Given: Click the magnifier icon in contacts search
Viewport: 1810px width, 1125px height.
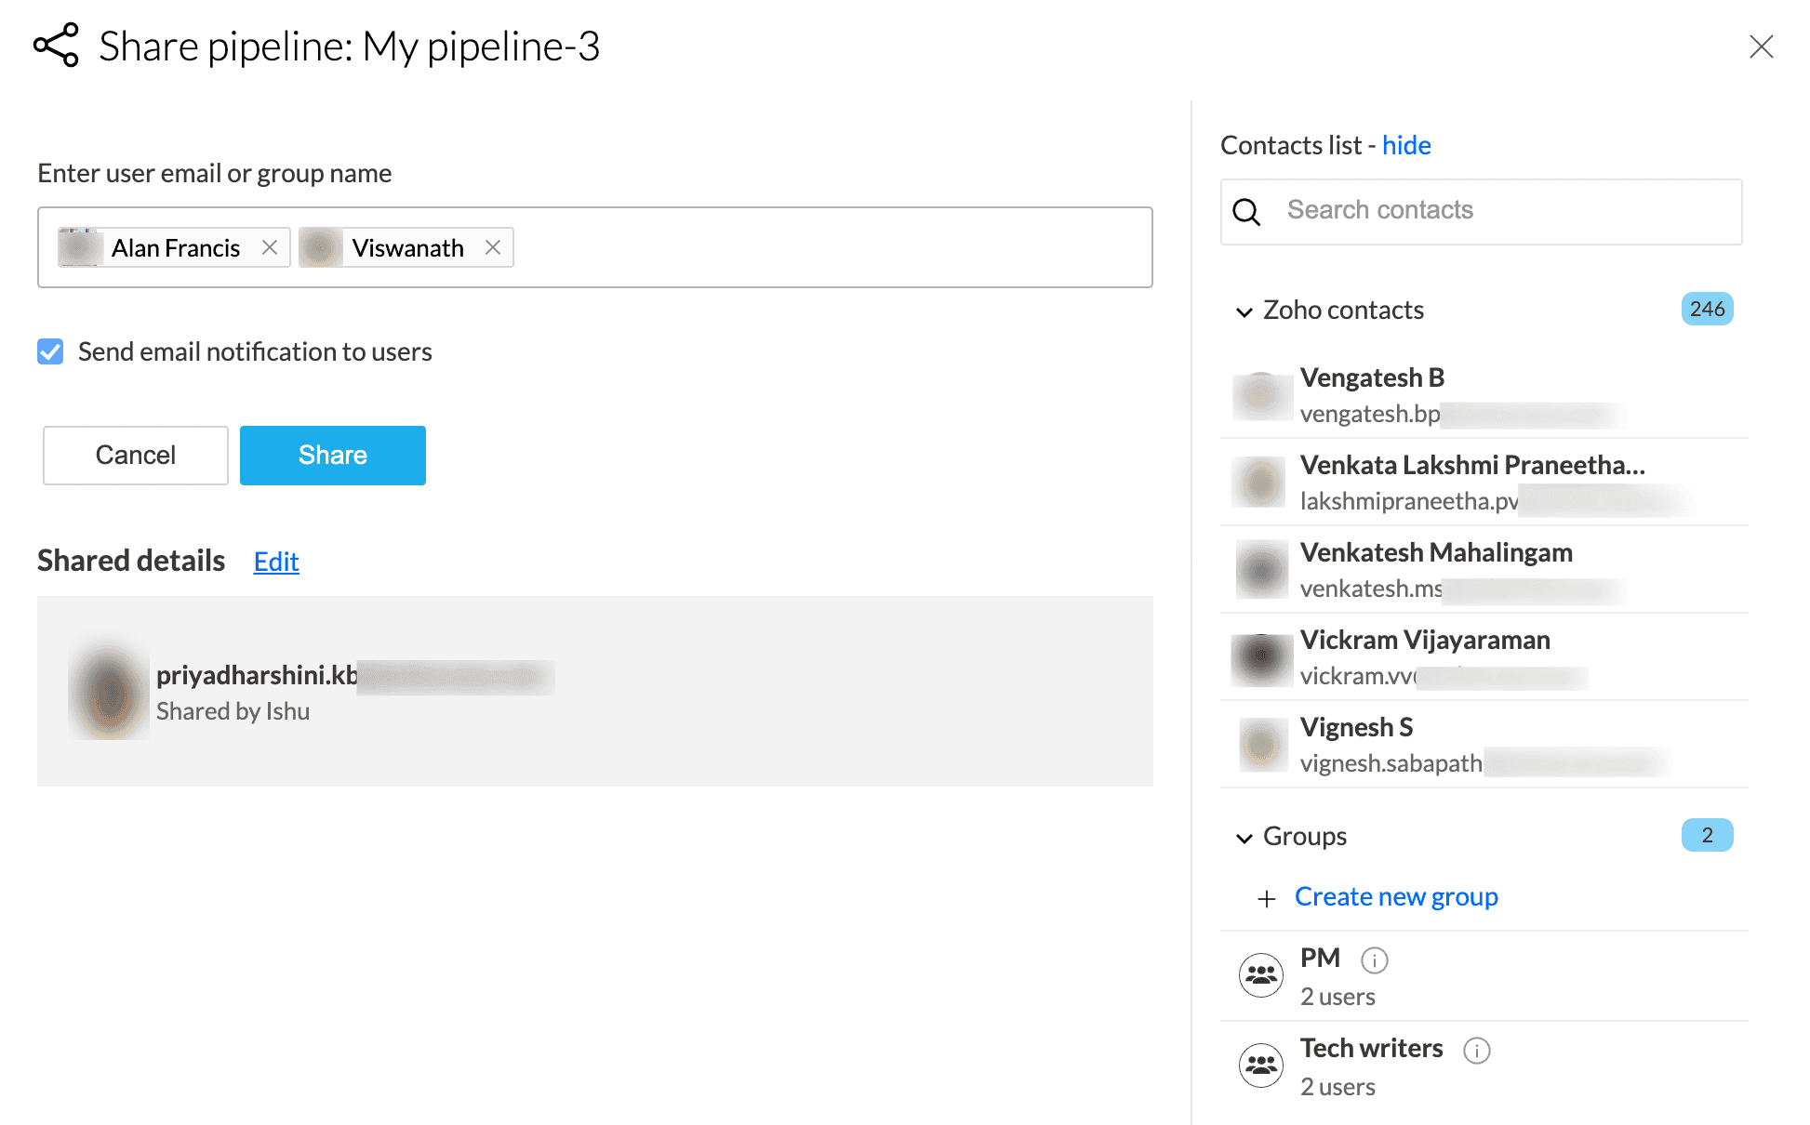Looking at the screenshot, I should 1246,212.
